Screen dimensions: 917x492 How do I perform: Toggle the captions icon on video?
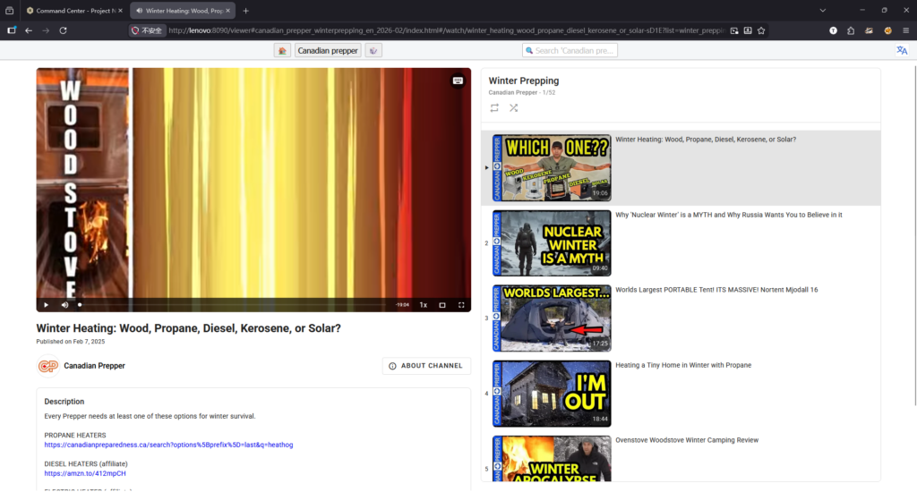click(x=458, y=81)
